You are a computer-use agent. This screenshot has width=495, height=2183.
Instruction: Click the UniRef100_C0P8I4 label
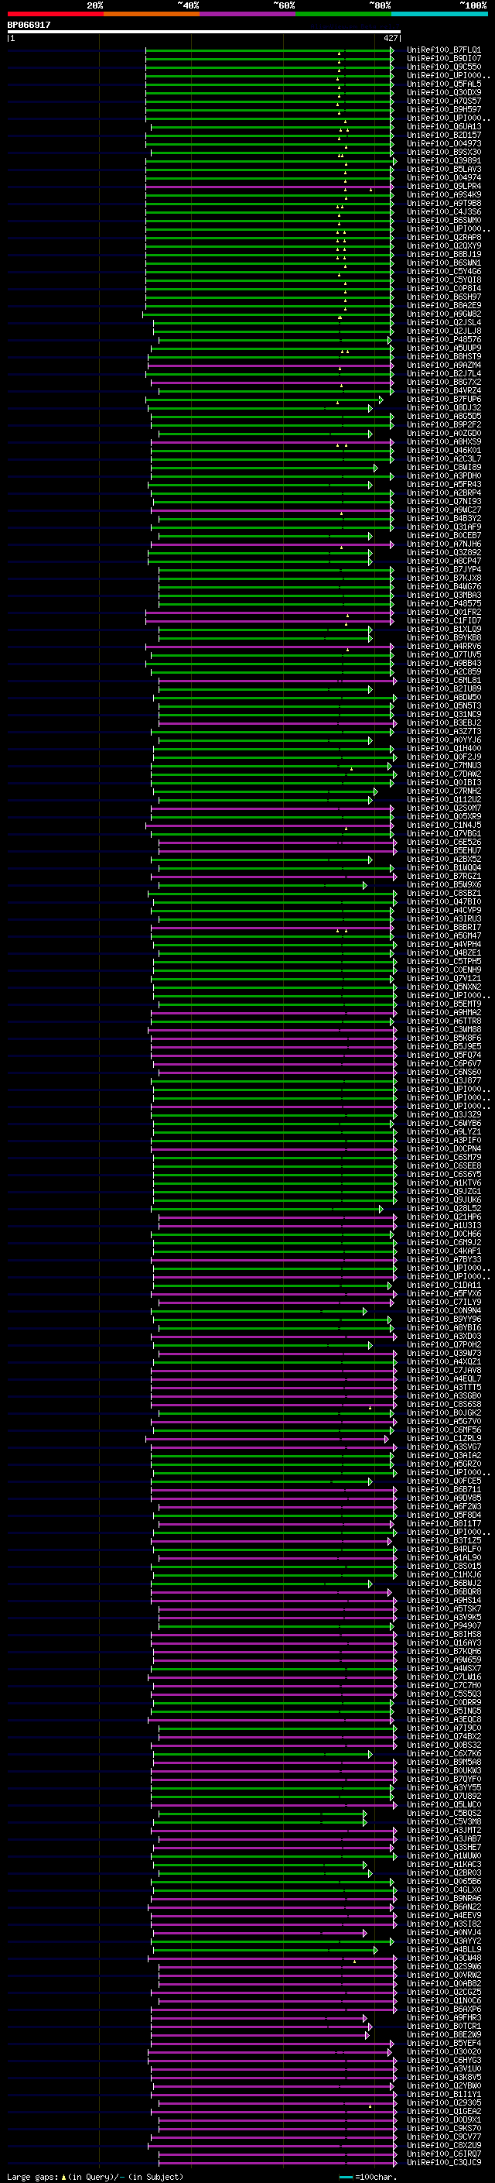[x=443, y=288]
